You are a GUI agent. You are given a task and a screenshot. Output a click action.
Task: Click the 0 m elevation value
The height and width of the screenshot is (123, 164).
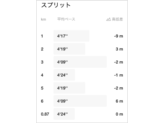click(119, 114)
